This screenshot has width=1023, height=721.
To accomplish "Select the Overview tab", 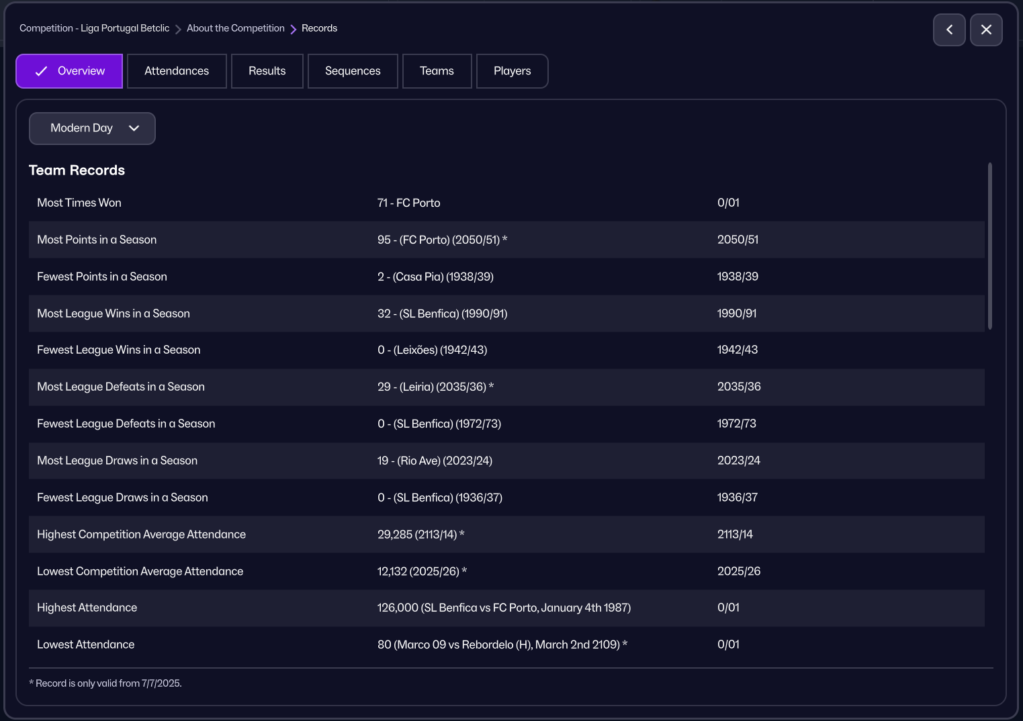I will pos(69,71).
